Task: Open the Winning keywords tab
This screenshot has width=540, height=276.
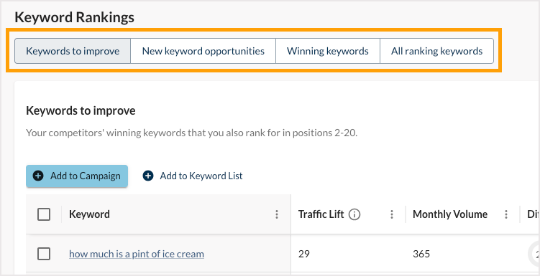Action: click(x=327, y=51)
